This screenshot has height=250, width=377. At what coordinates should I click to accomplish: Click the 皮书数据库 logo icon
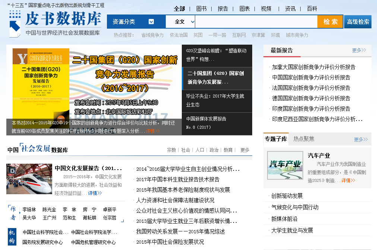[x=15, y=24]
